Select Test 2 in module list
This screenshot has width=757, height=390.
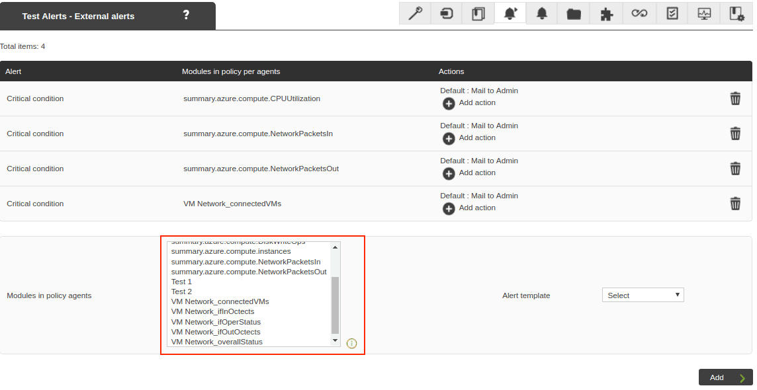coord(181,292)
